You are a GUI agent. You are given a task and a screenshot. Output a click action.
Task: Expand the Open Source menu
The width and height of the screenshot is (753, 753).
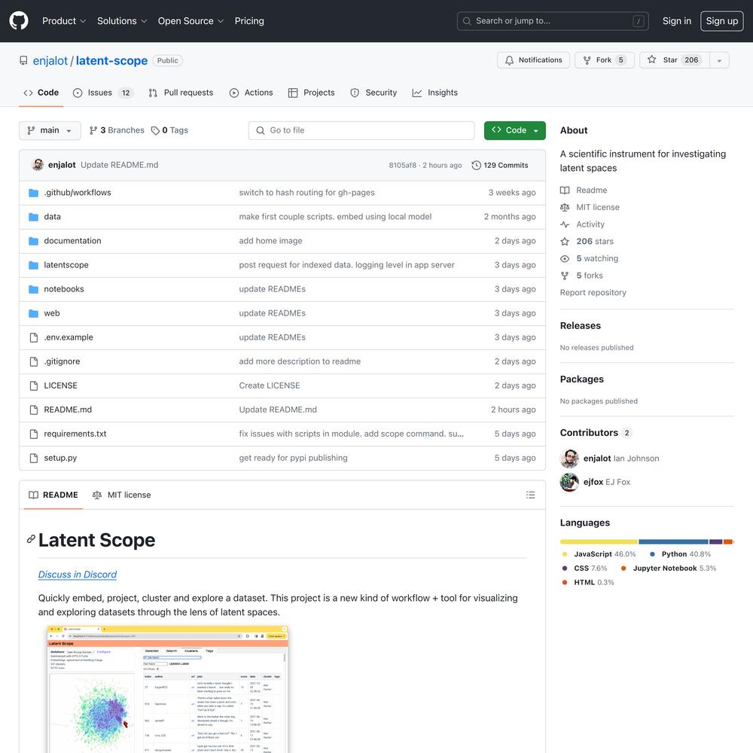191,20
